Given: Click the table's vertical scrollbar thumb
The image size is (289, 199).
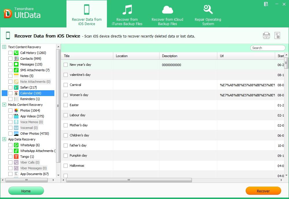Looking at the screenshot, I should pos(286,63).
